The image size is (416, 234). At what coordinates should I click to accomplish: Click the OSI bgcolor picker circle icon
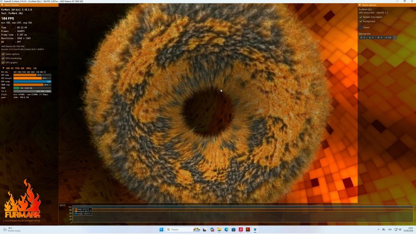click(x=395, y=38)
